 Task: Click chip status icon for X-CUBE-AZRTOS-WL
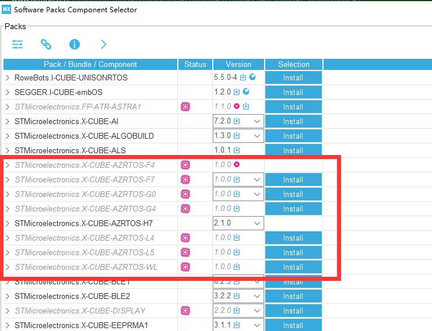click(x=185, y=267)
